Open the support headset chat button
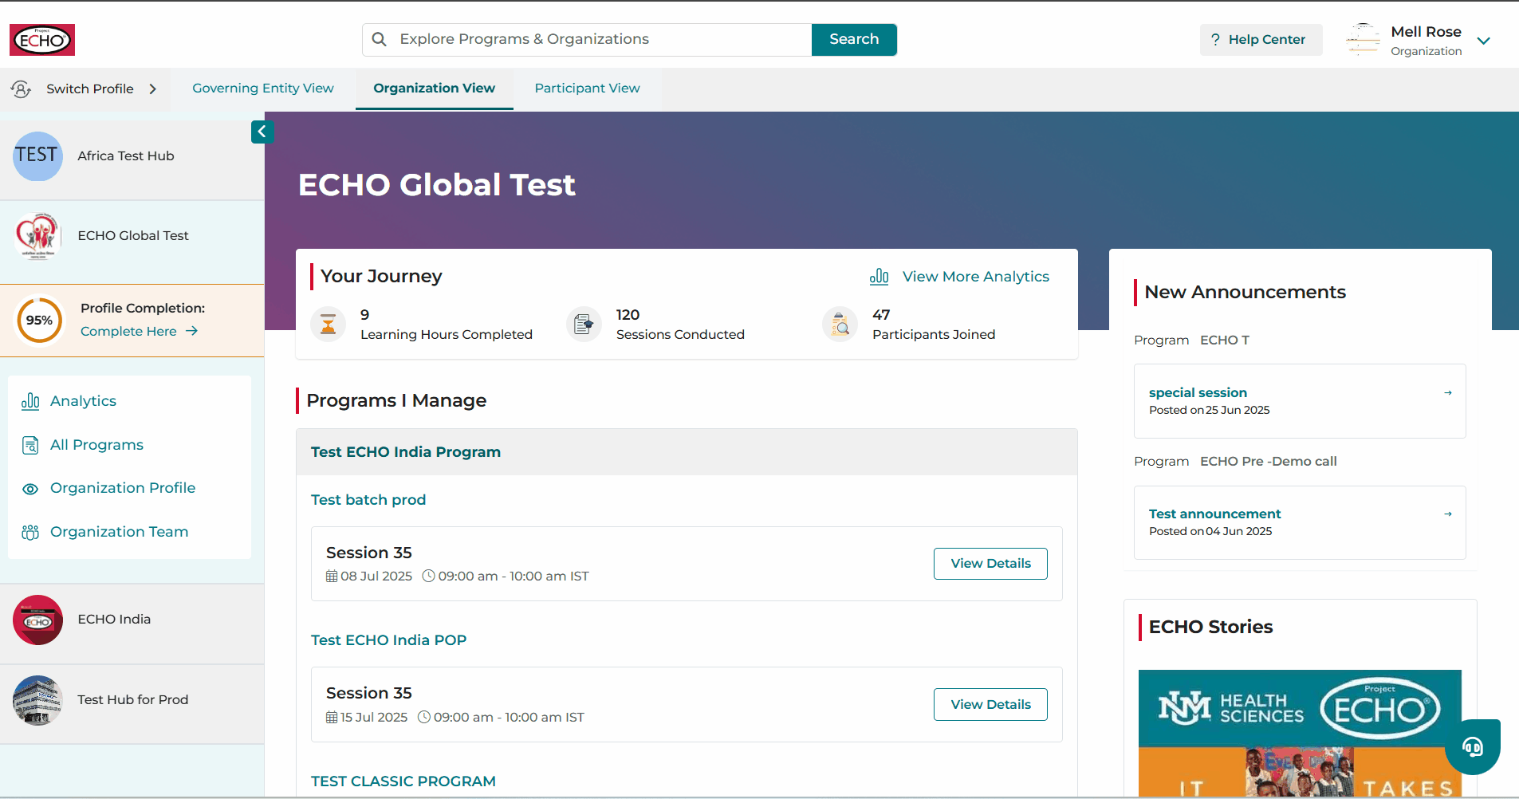 click(1473, 747)
